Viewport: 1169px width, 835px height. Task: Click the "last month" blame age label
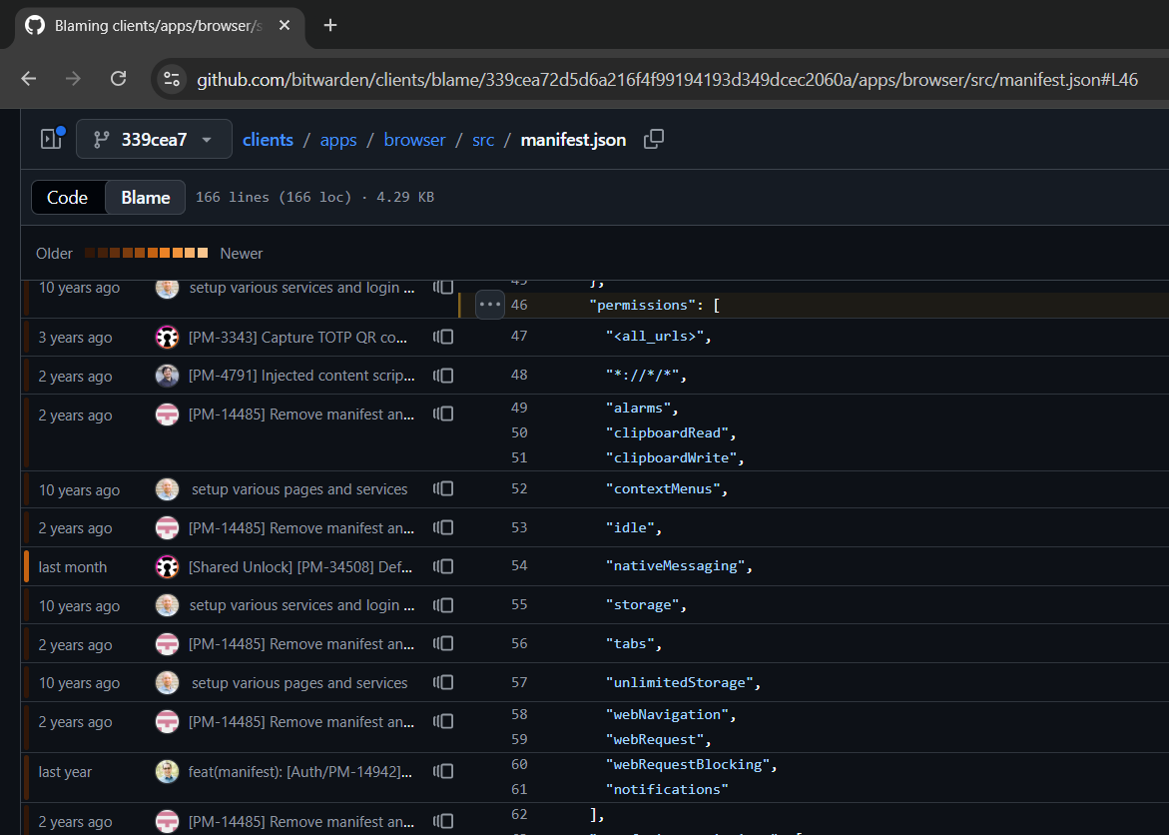point(72,567)
